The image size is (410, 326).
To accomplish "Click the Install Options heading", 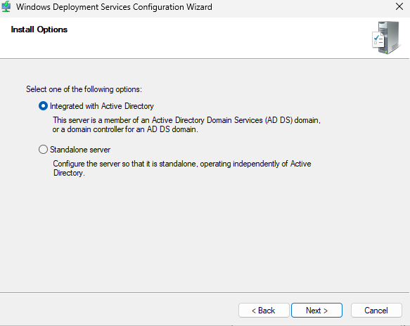I will (39, 30).
